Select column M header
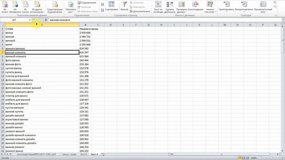 (x=224, y=25)
